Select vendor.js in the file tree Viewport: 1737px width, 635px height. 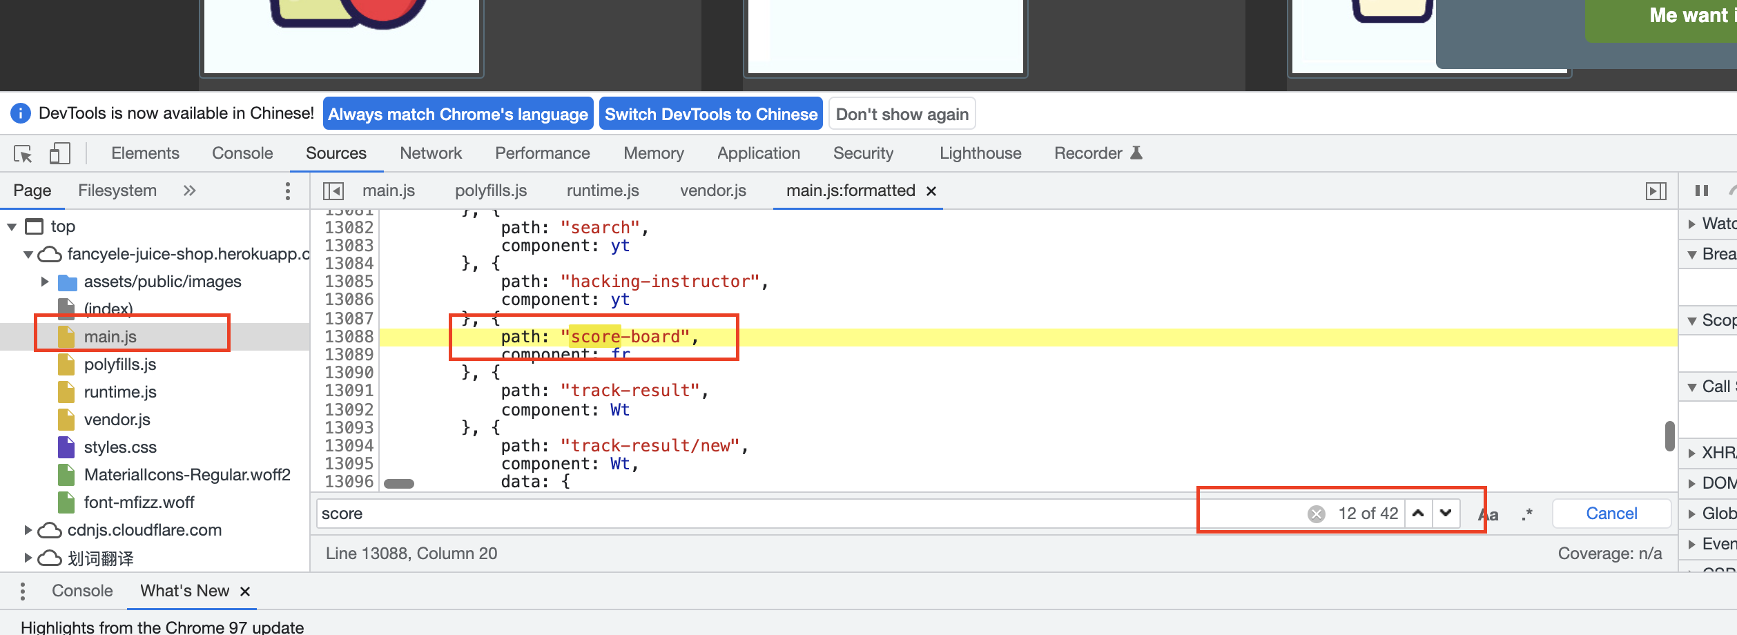click(117, 420)
